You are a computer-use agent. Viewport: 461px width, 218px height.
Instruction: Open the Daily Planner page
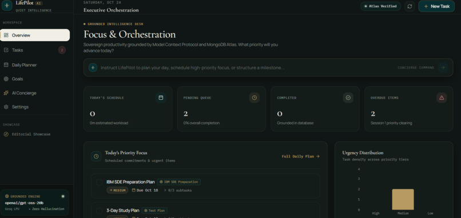[35, 65]
